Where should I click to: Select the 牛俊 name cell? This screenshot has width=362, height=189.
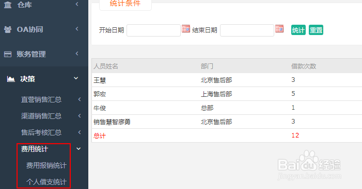(x=100, y=108)
